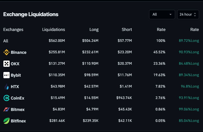203x132 pixels.
Task: Click the Bybit logo icon
Action: [6, 75]
